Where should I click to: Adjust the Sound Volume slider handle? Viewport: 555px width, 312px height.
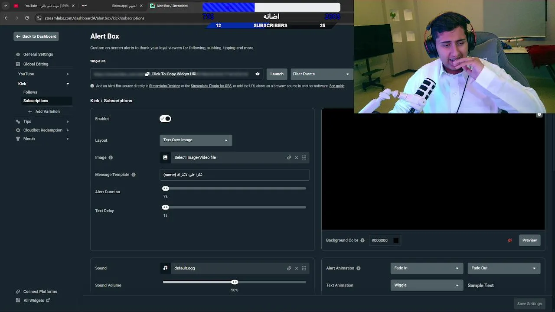(x=235, y=282)
